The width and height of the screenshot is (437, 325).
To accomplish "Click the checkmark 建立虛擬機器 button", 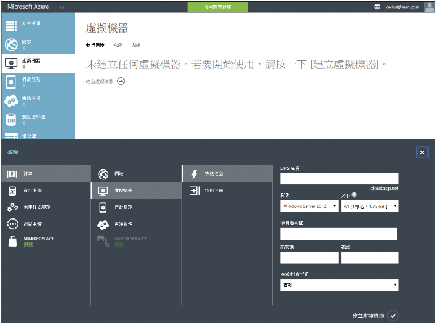I will pyautogui.click(x=393, y=316).
